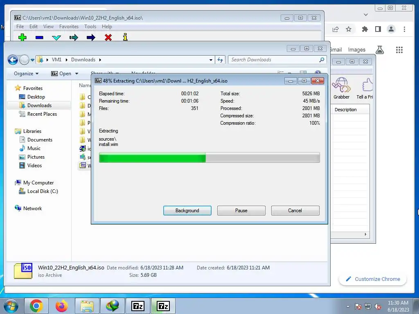This screenshot has width=419, height=314.
Task: Expand the arrow after Downloads in breadcrumb
Action: 100,60
